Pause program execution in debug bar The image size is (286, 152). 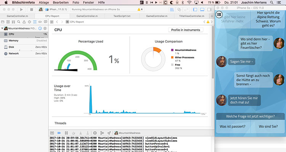click(66, 133)
